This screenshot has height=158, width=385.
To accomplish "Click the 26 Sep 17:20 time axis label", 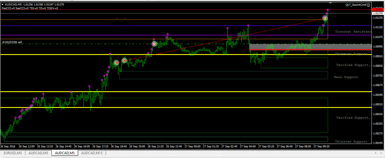I will (x=100, y=146).
